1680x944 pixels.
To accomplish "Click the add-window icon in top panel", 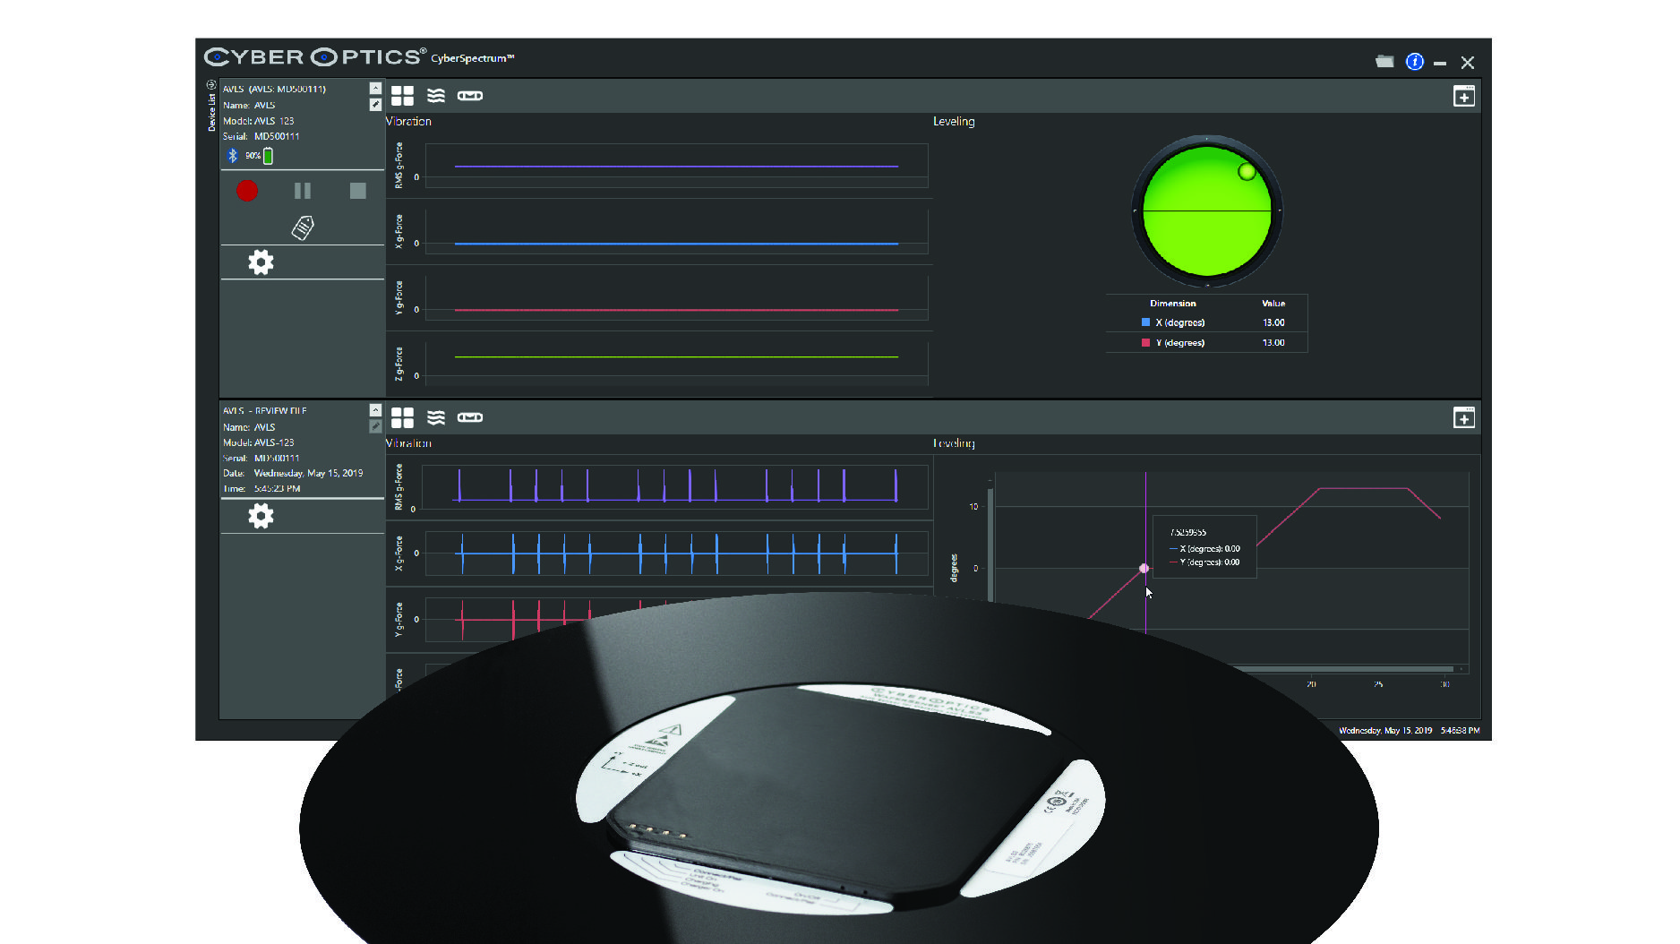I will (x=1464, y=96).
